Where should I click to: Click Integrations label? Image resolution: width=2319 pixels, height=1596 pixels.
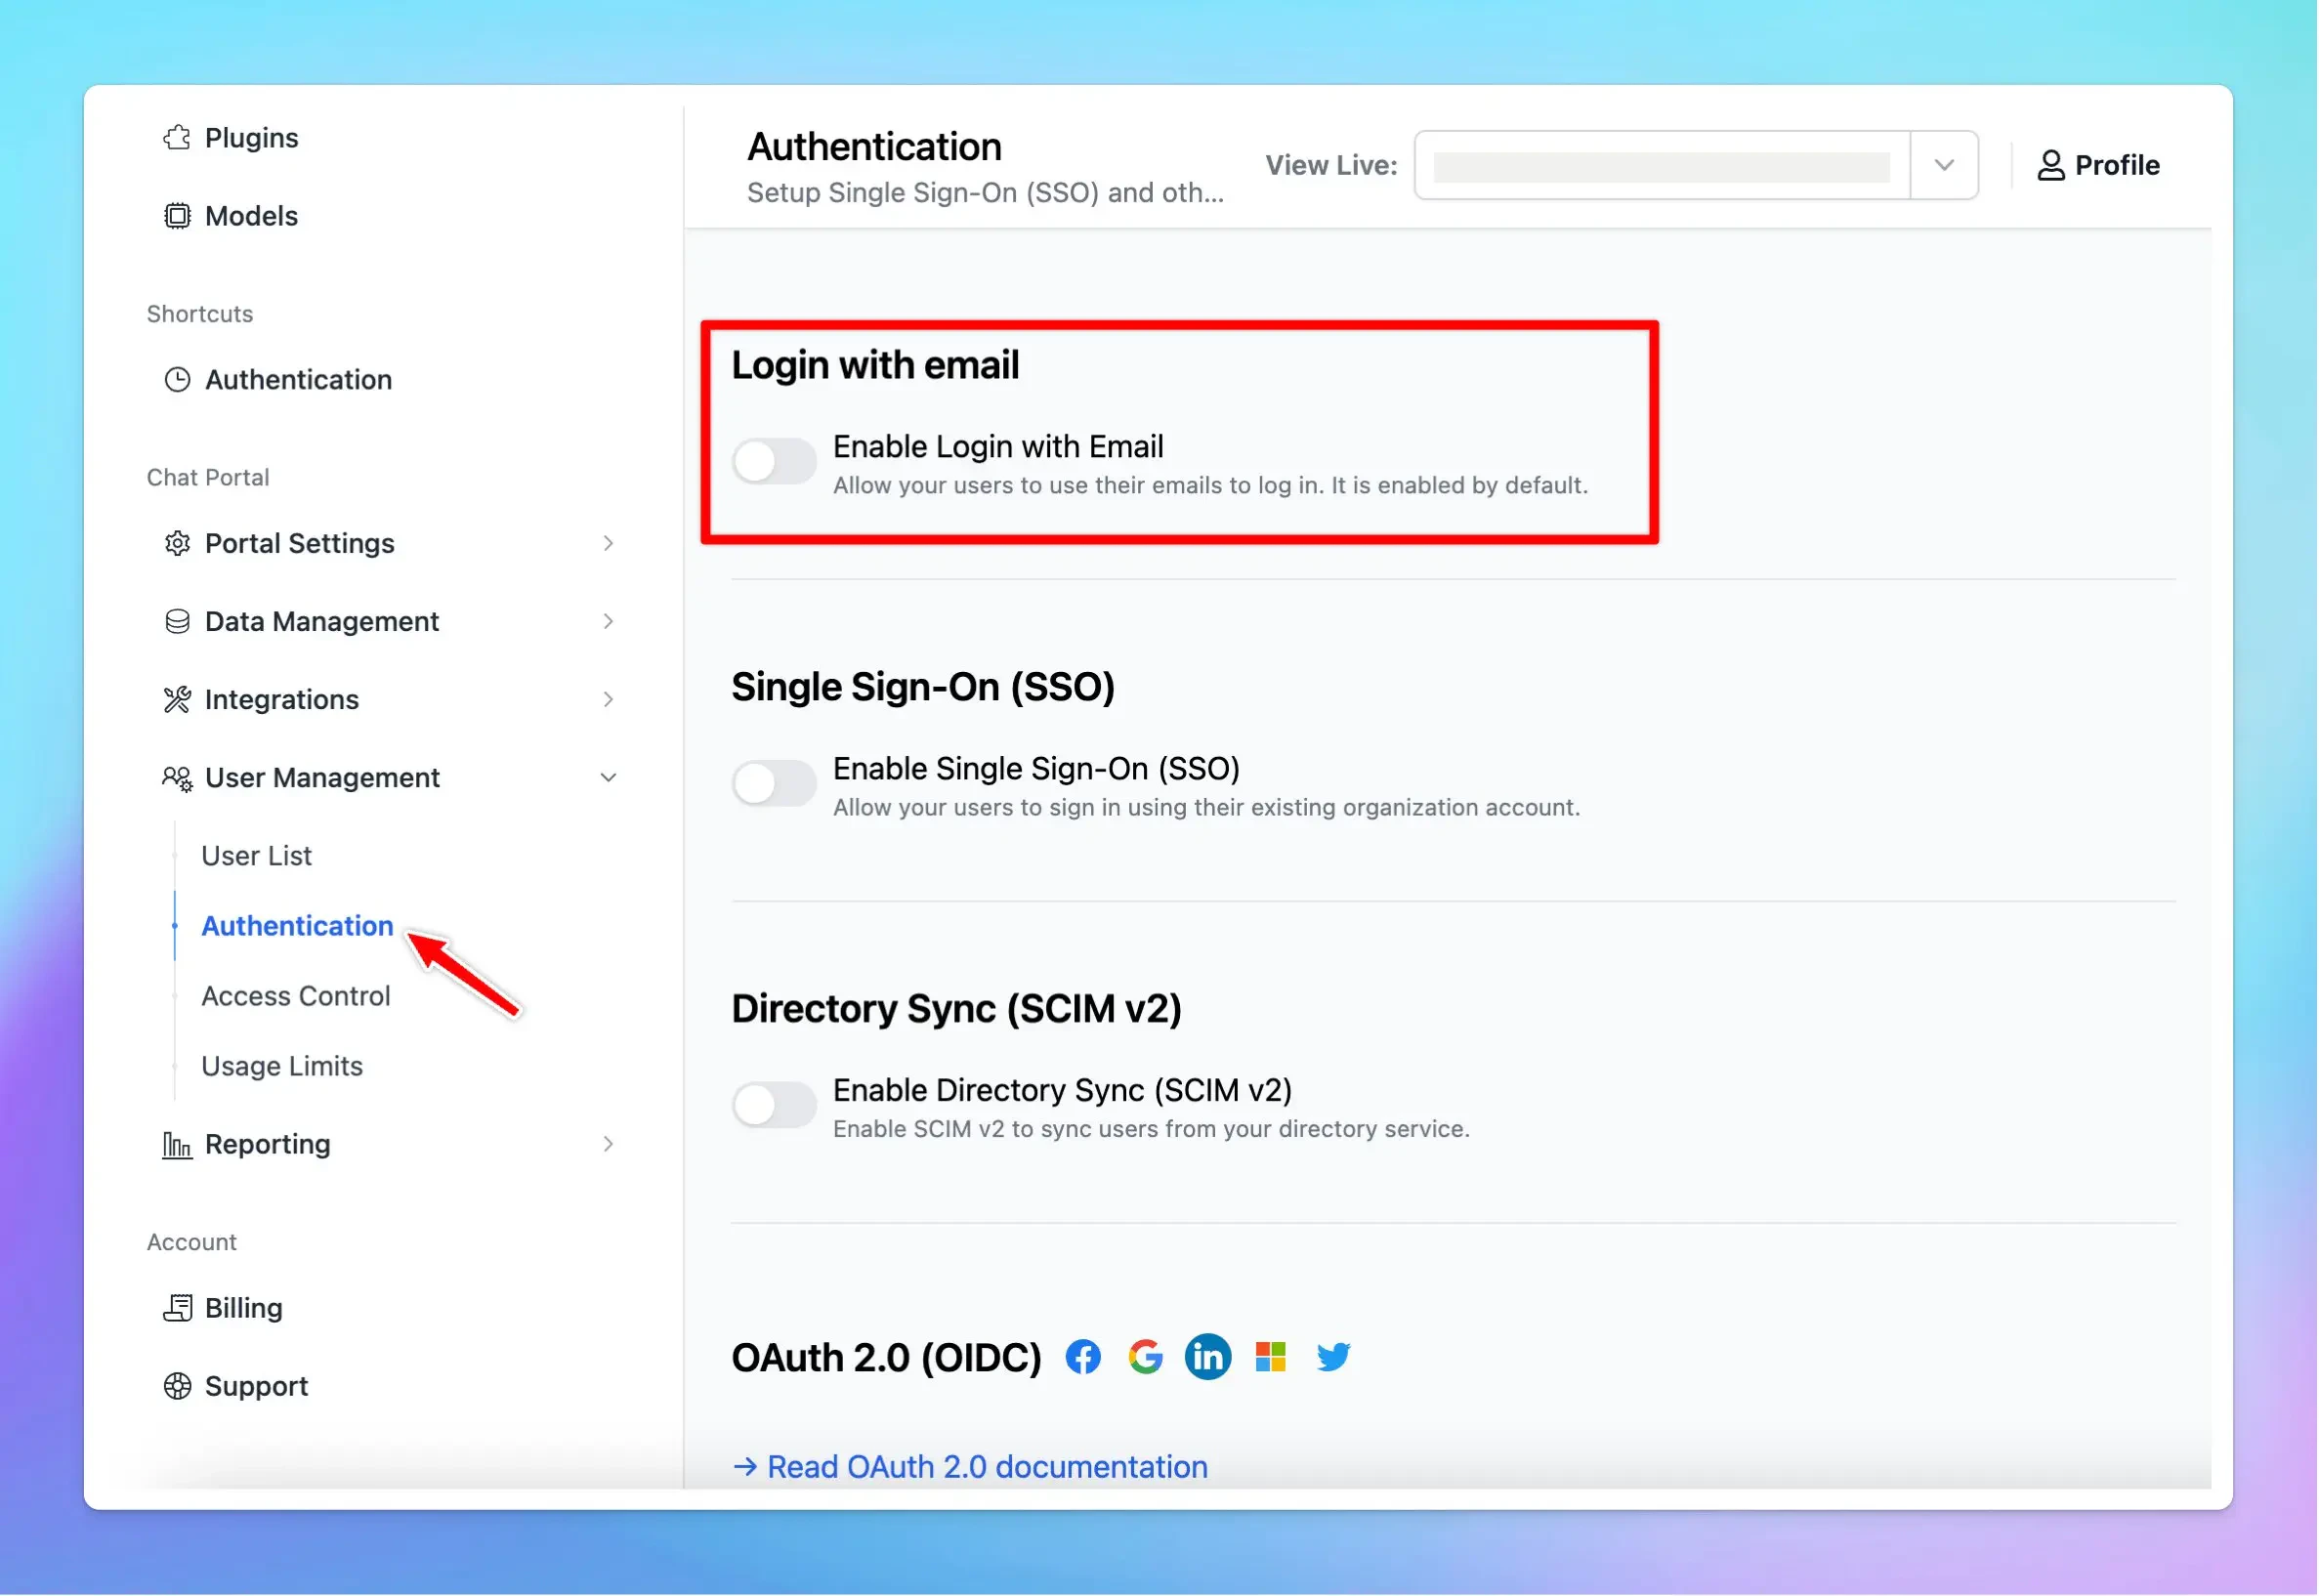click(x=282, y=700)
